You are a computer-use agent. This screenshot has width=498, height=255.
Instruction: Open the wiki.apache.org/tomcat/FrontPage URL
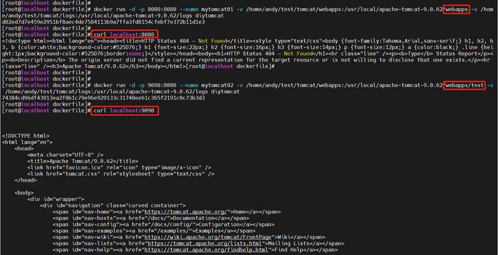(208, 237)
